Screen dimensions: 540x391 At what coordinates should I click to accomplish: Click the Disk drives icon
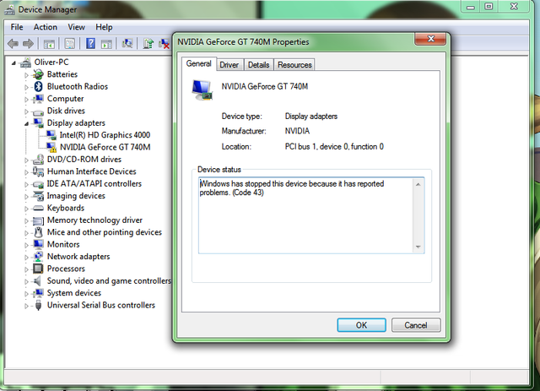(x=38, y=111)
